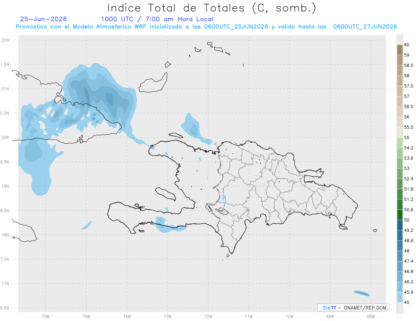The image size is (416, 321).
Task: Click the "70W" longitude label
Action: [x=289, y=316]
